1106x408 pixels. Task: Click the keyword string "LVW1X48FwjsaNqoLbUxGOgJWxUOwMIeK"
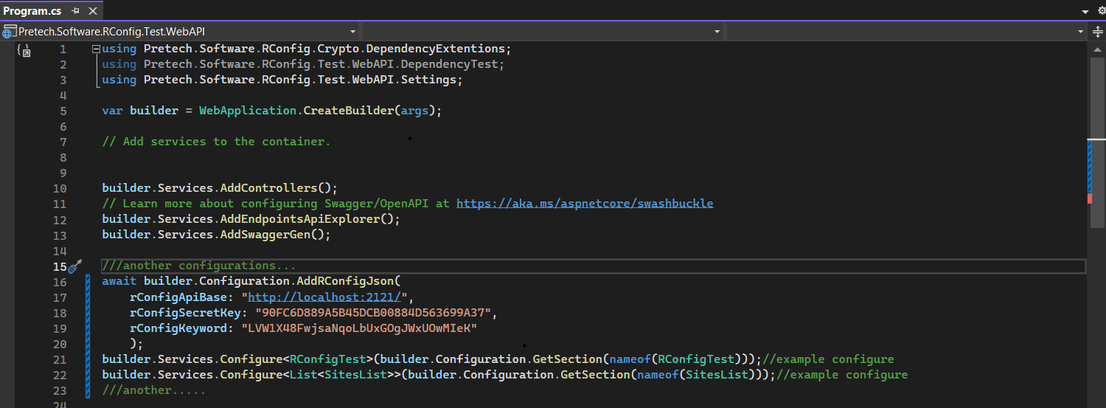[359, 328]
